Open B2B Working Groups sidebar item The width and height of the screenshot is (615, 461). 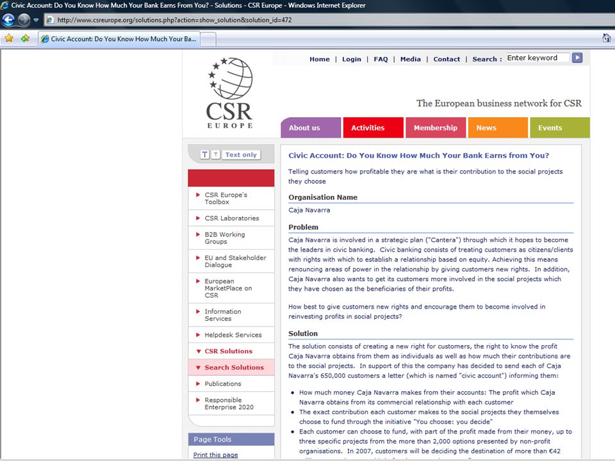click(x=231, y=238)
